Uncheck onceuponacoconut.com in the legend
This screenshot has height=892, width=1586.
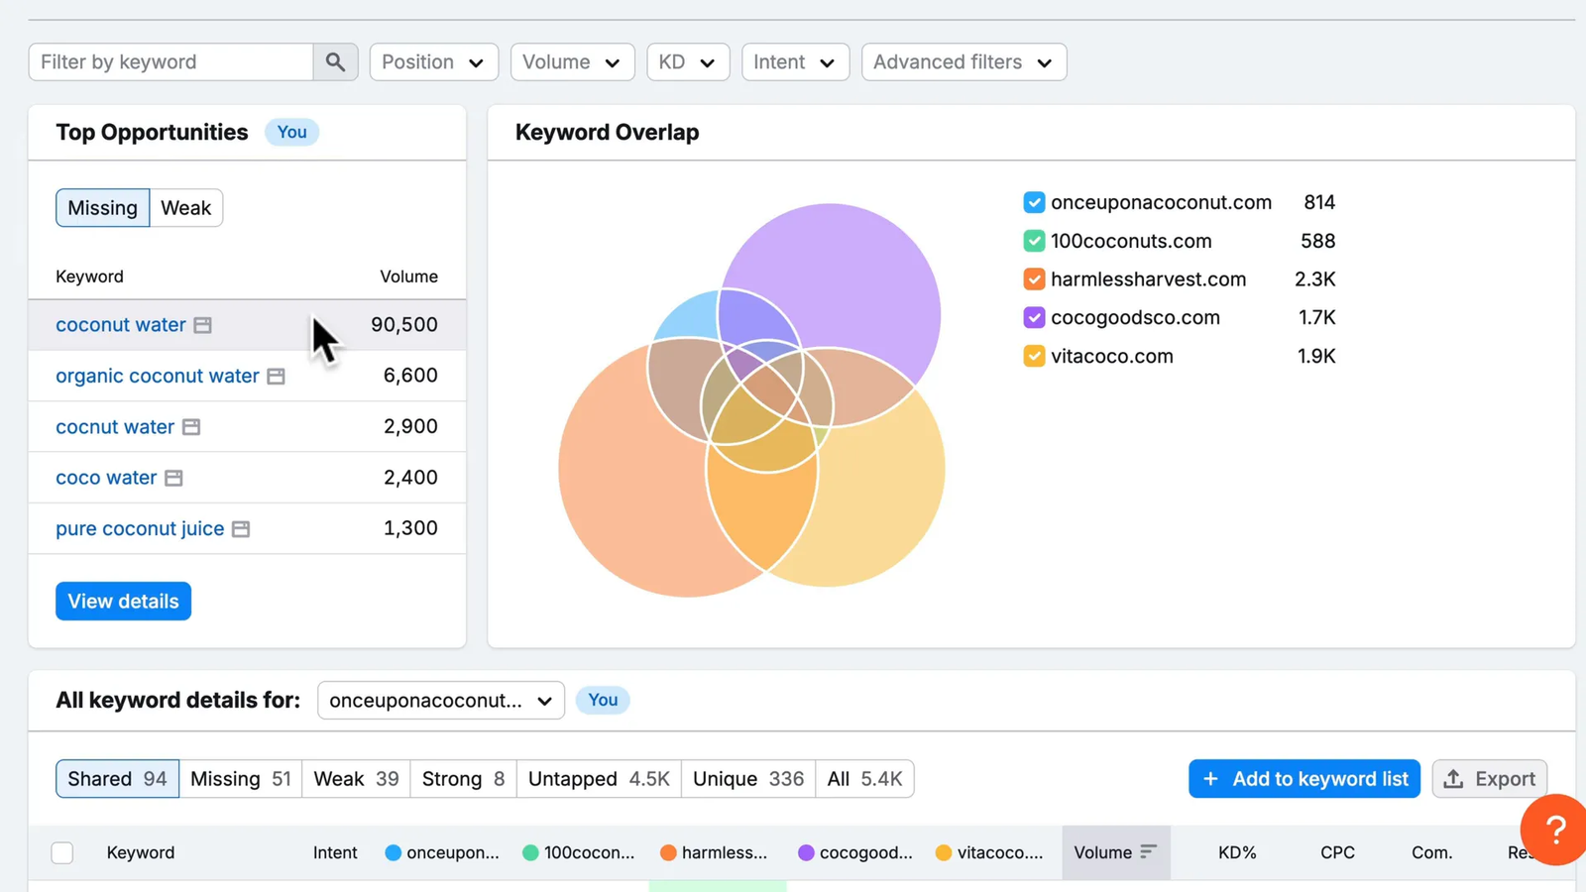coord(1034,202)
